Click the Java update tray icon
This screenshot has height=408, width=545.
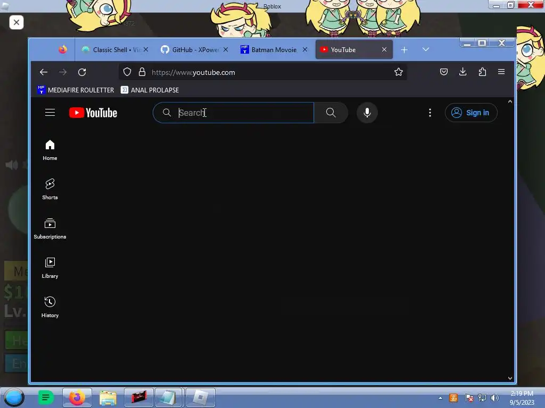tap(453, 398)
